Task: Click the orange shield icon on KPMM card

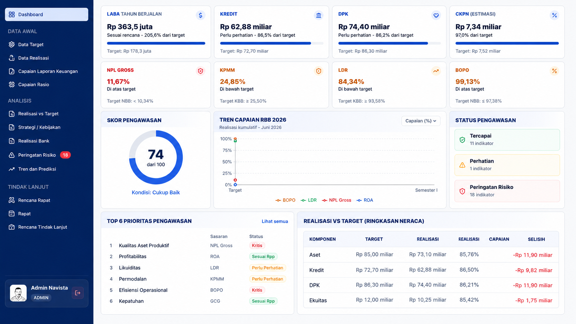Action: tap(319, 71)
